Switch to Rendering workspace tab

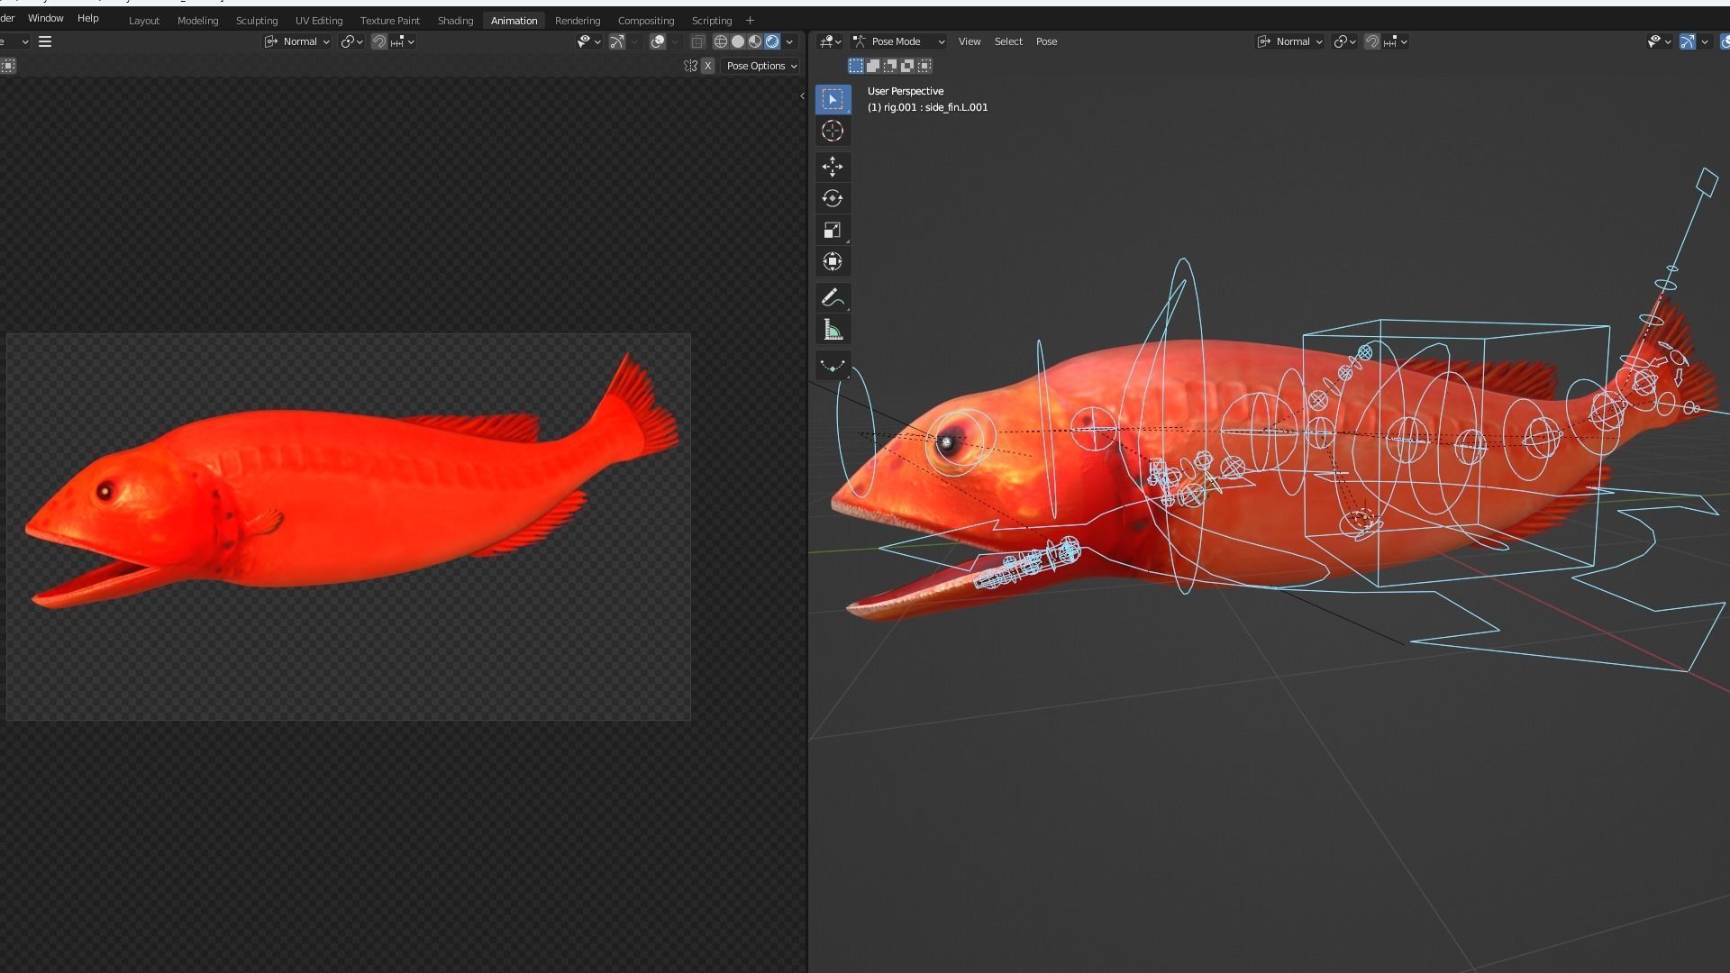click(x=578, y=21)
